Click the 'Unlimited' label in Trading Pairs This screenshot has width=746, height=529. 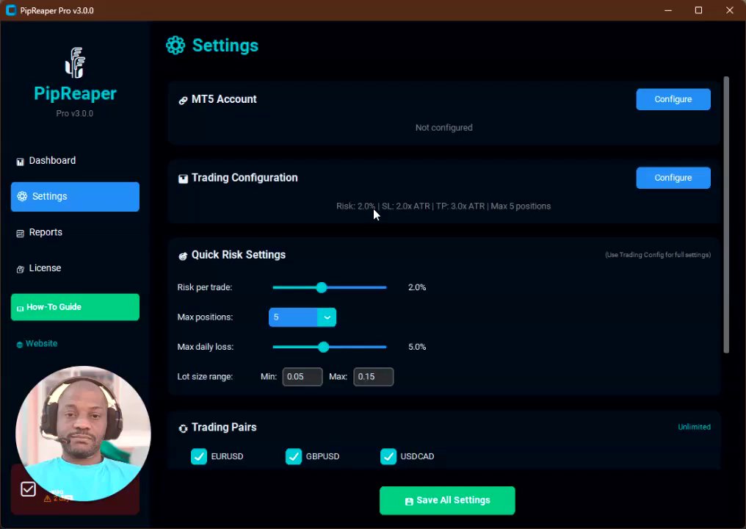pyautogui.click(x=694, y=427)
